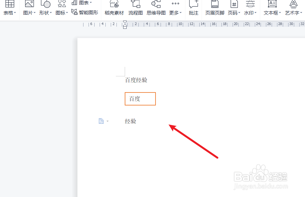The image size is (305, 197).
Task: Open the paragraph layout icon's dropdown arrow
Action: click(x=108, y=121)
